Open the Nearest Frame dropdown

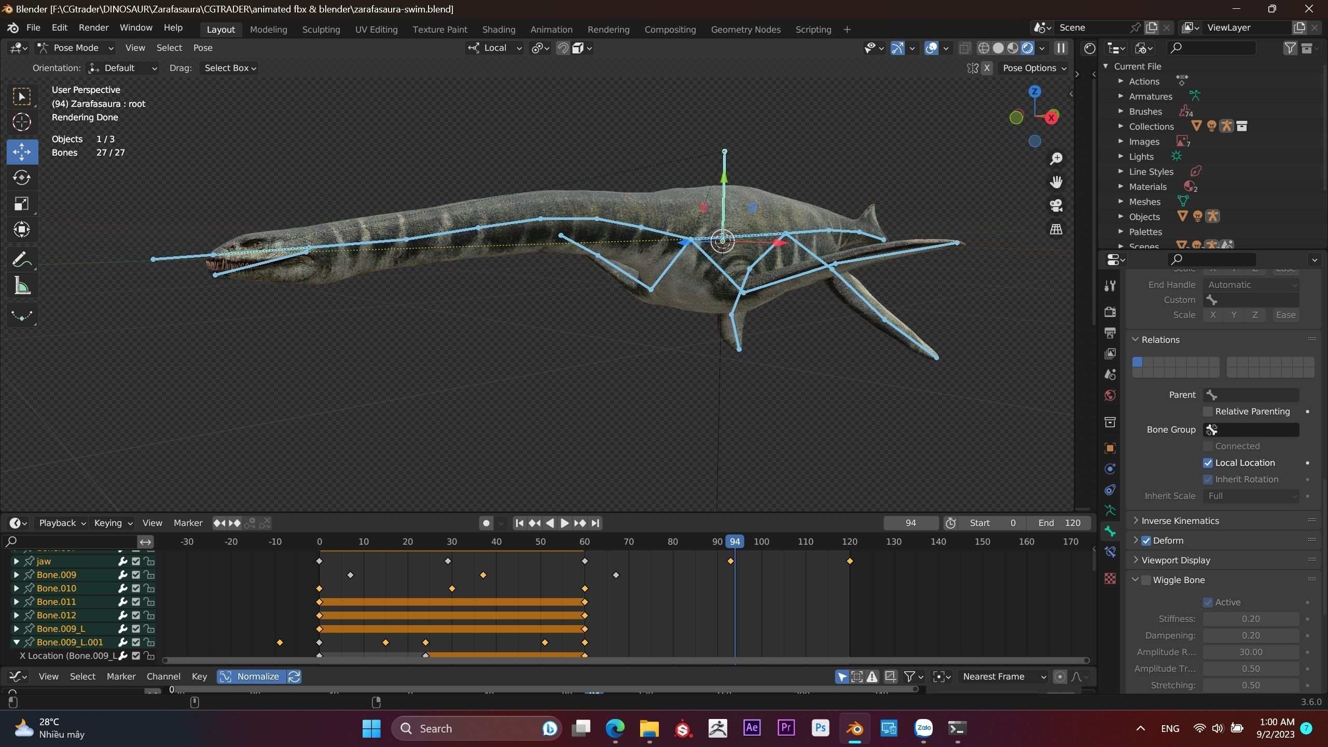[1004, 676]
